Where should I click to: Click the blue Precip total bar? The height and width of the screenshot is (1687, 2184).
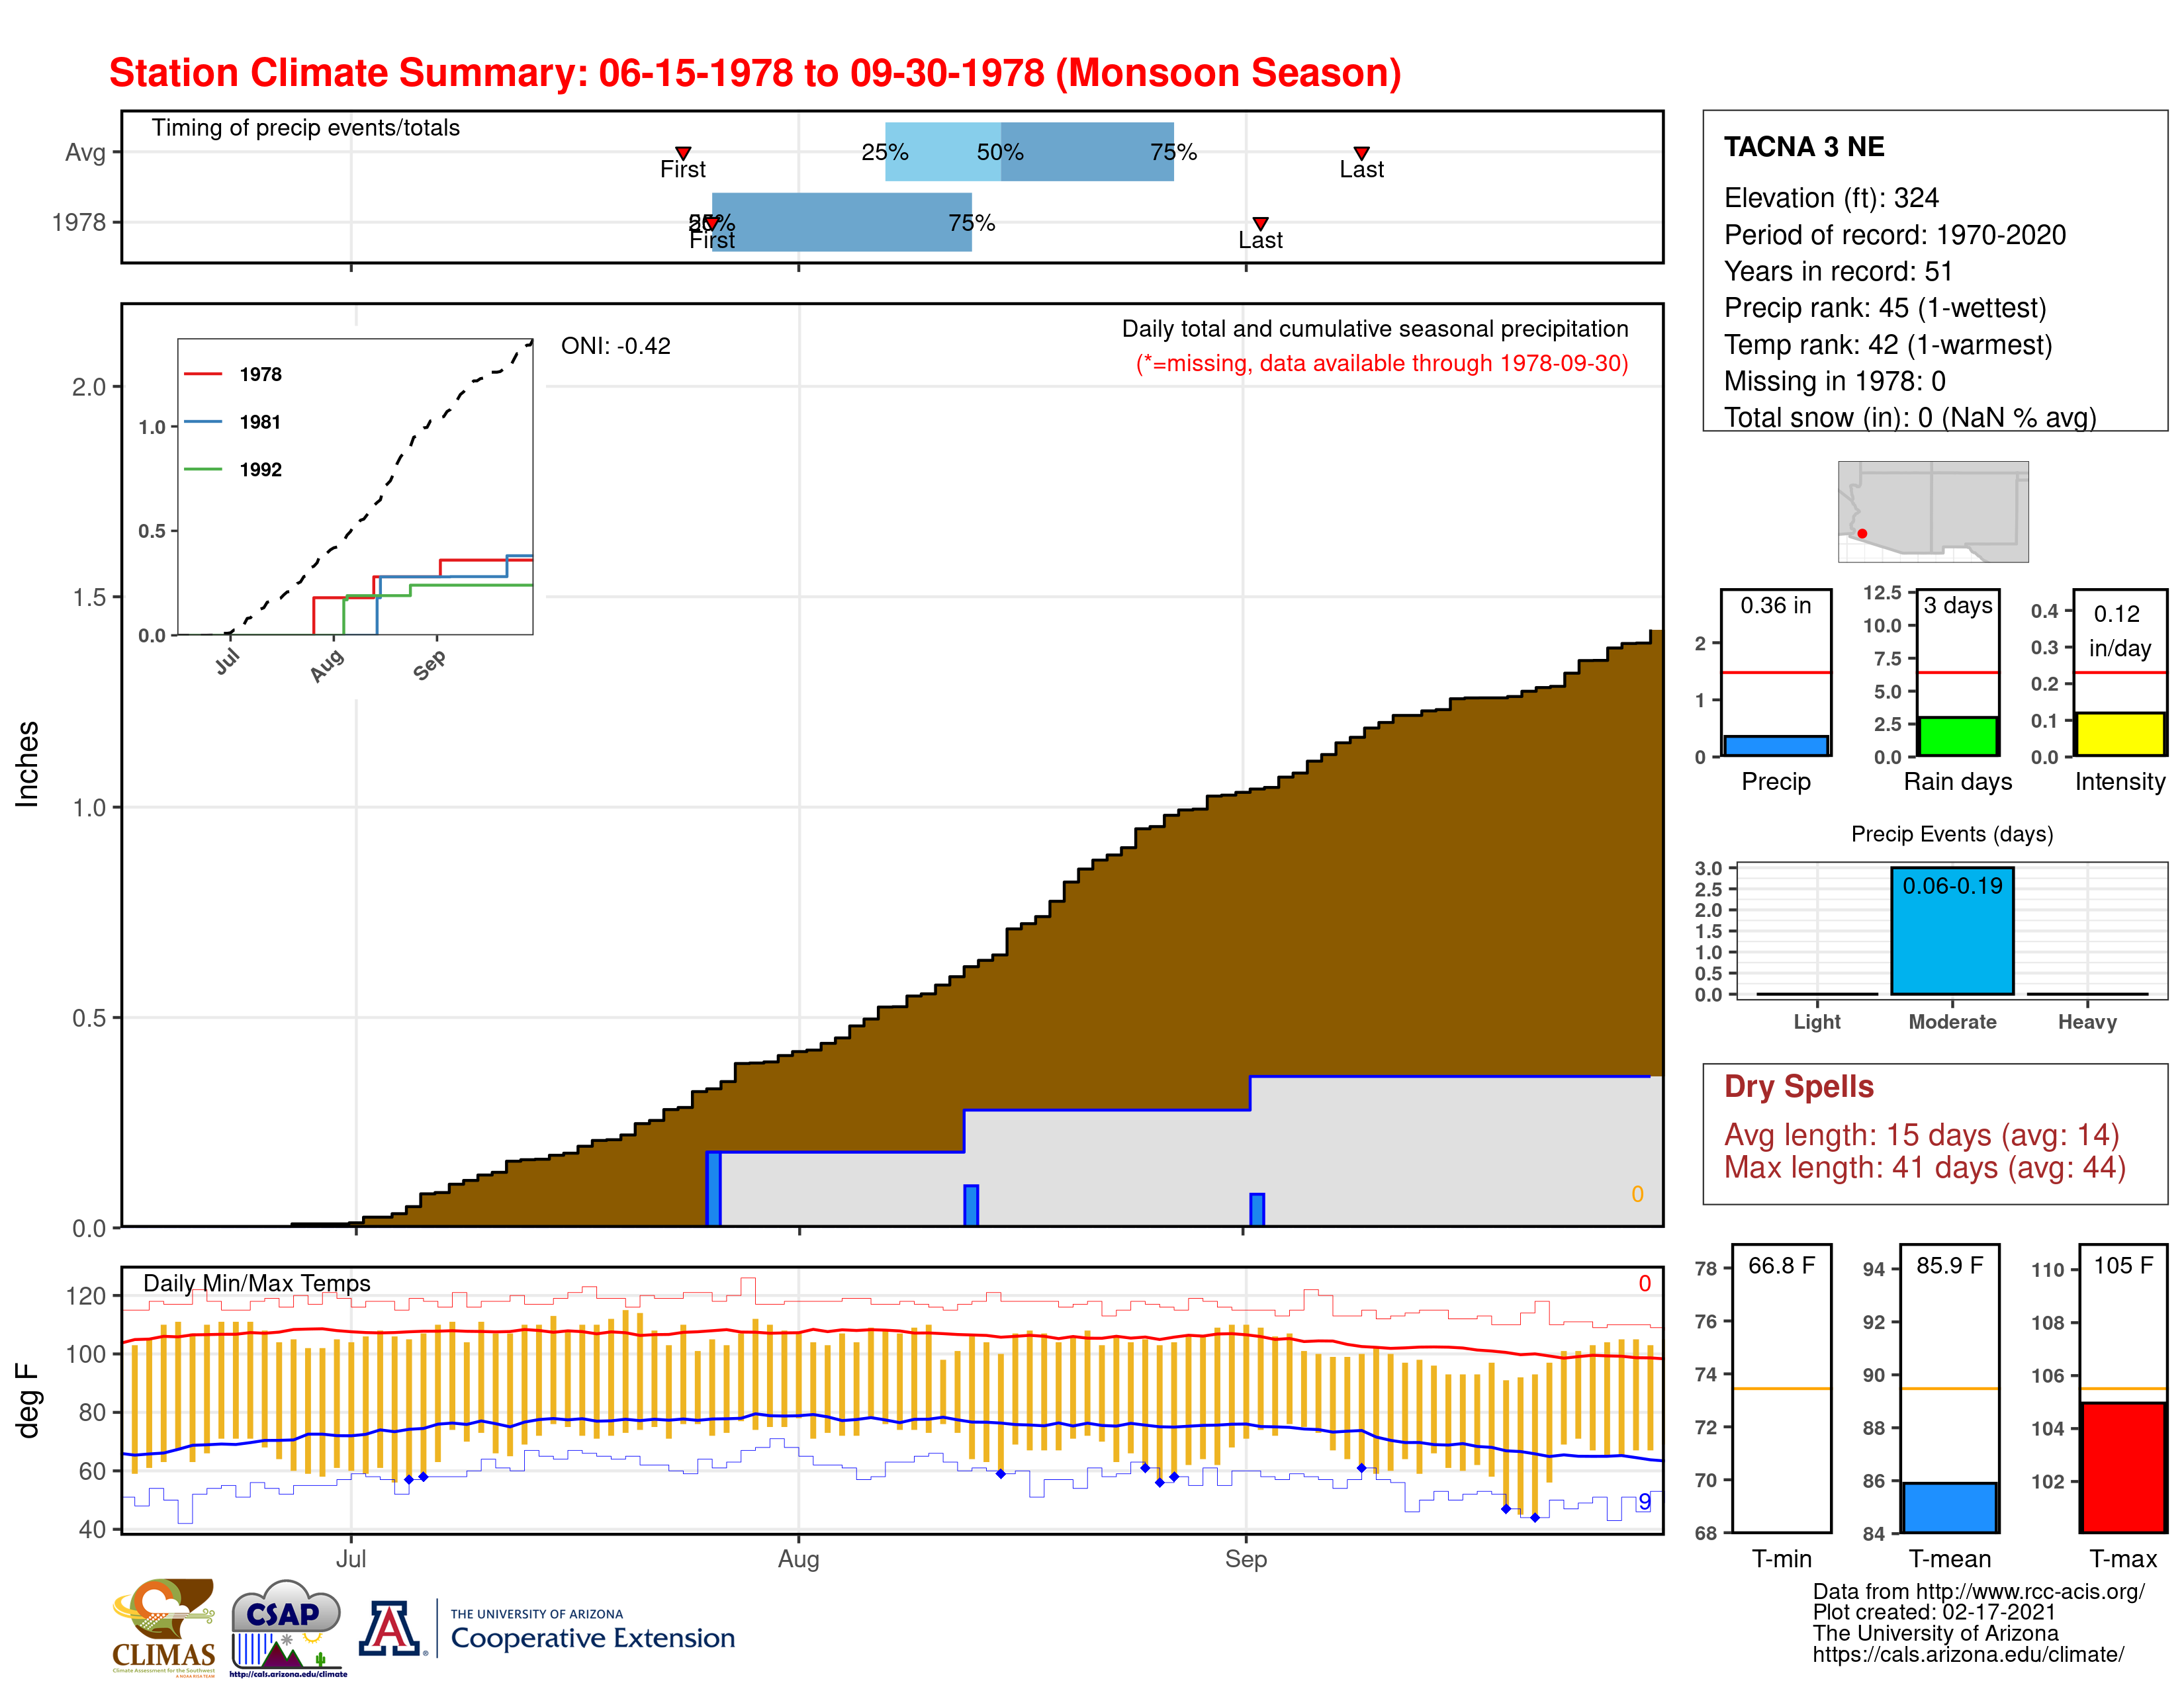[x=1776, y=746]
